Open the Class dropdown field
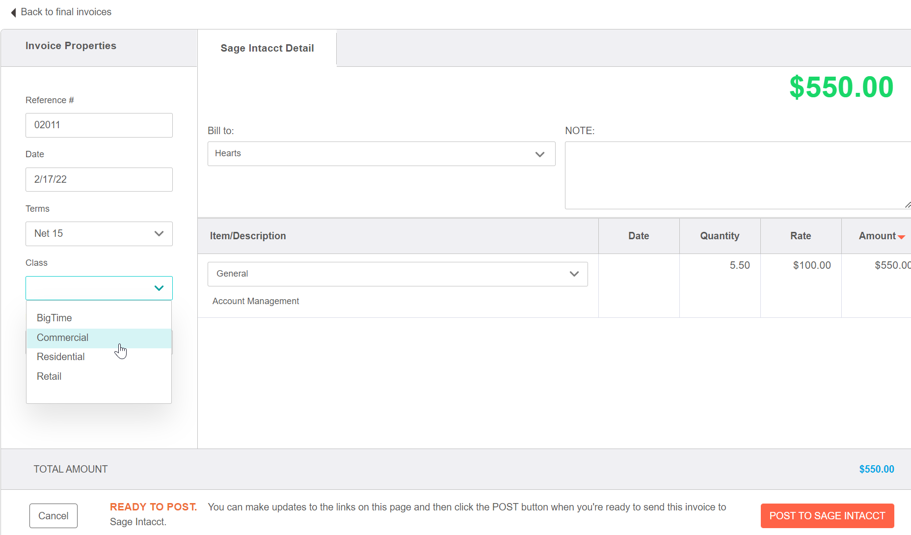911x535 pixels. pyautogui.click(x=99, y=288)
